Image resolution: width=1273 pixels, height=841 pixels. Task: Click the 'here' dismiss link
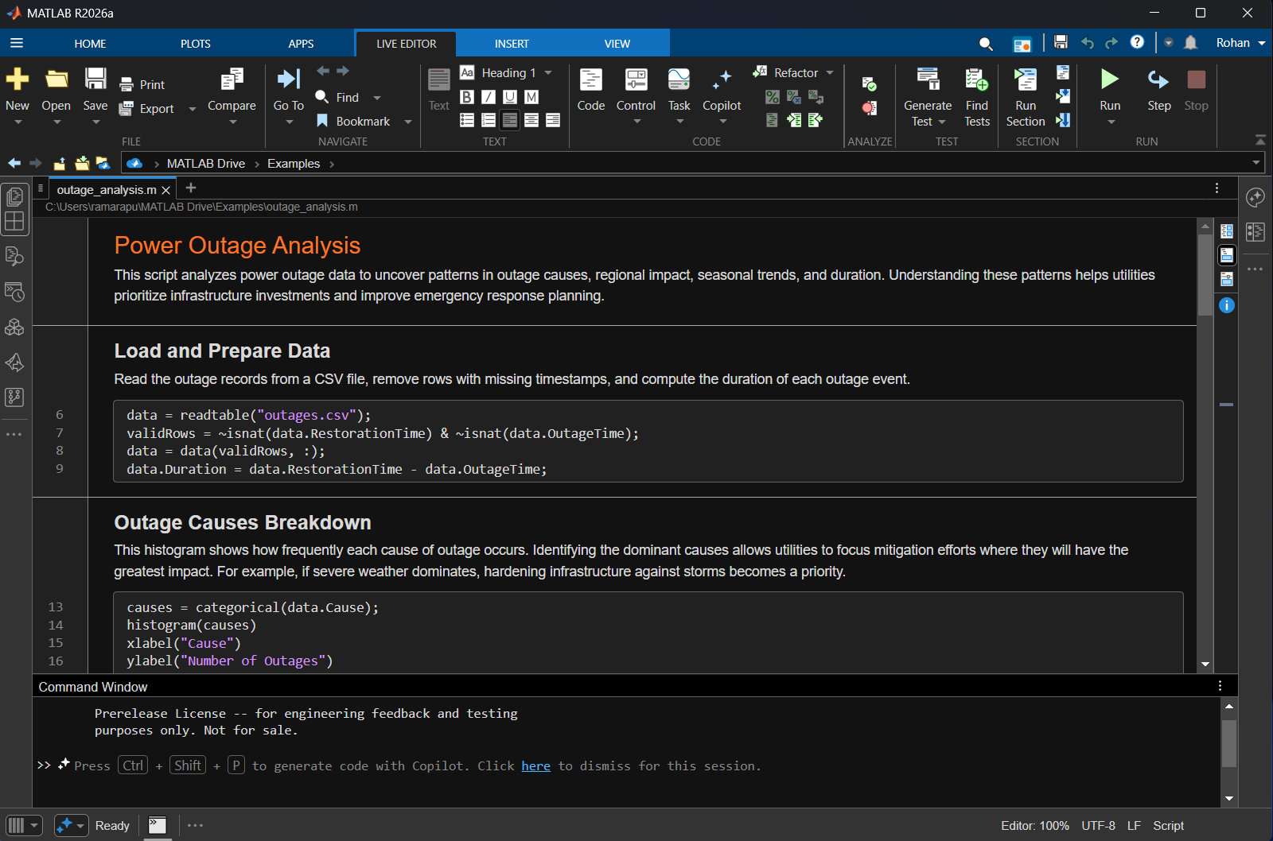coord(535,766)
